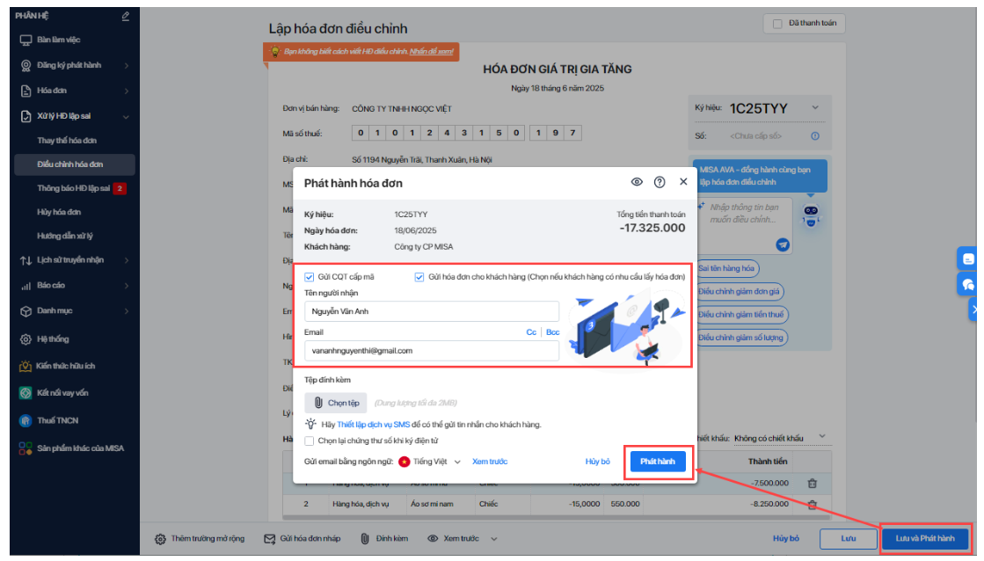The width and height of the screenshot is (984, 561).
Task: Click the Danh mục box icon
Action: (26, 310)
